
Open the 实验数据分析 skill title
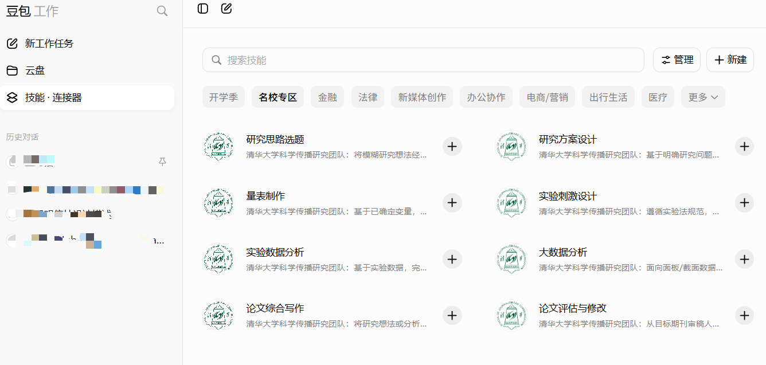click(x=275, y=252)
